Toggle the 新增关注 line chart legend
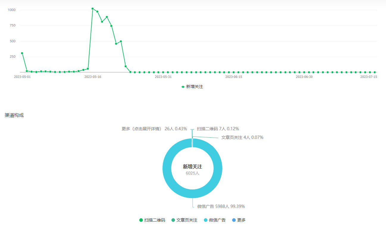This screenshot has width=386, height=237. point(192,87)
